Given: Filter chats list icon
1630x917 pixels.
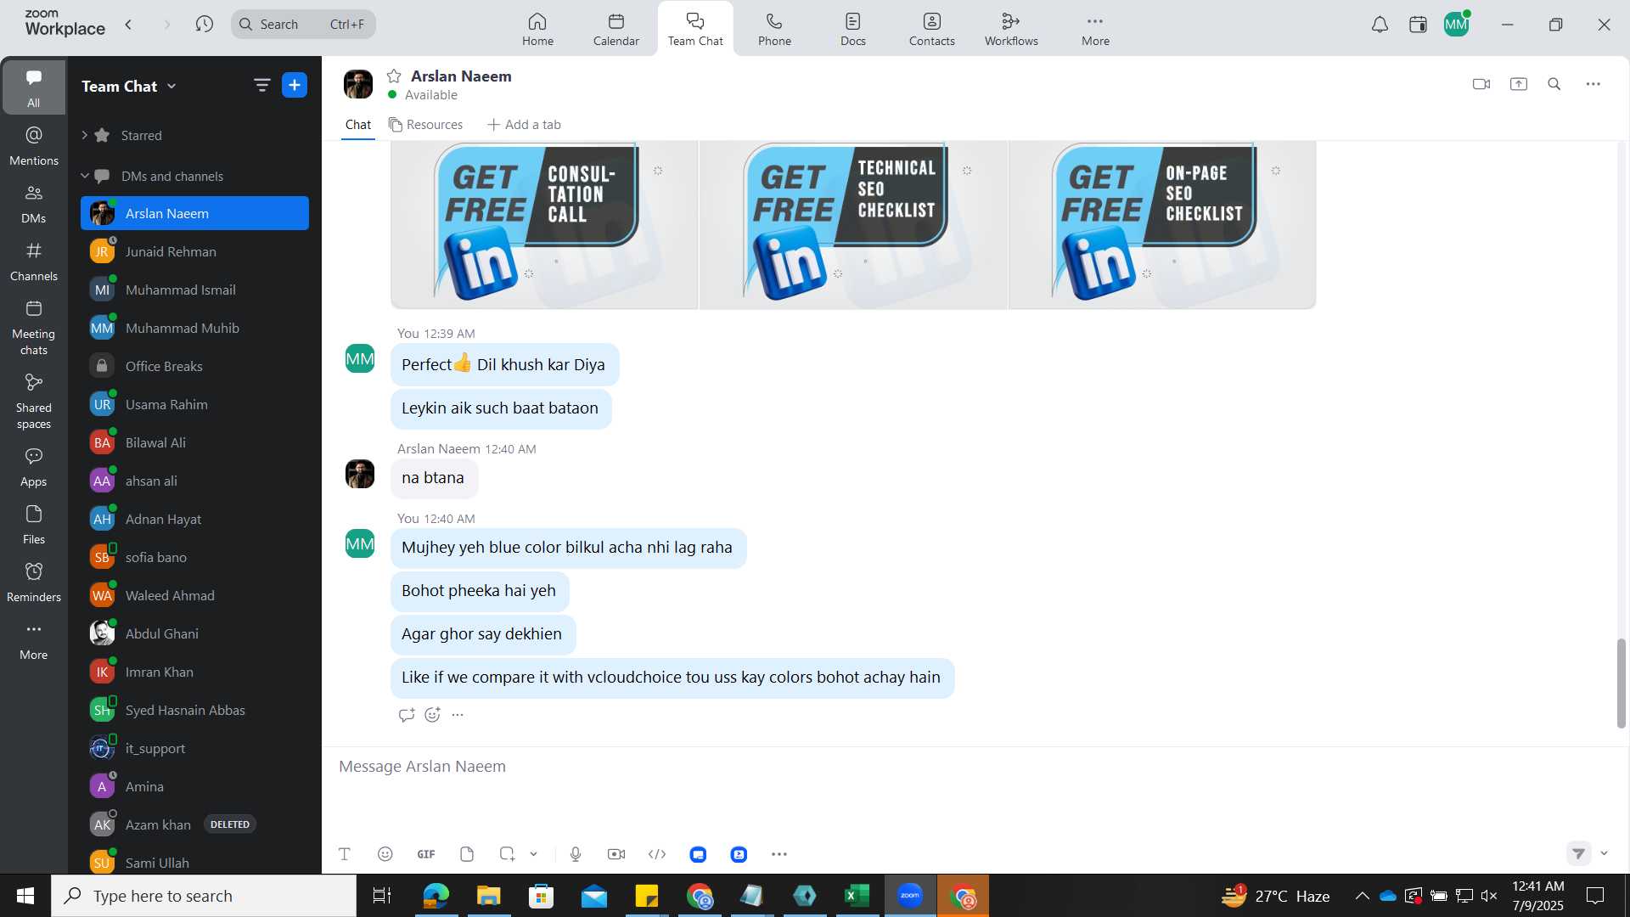Looking at the screenshot, I should (261, 85).
